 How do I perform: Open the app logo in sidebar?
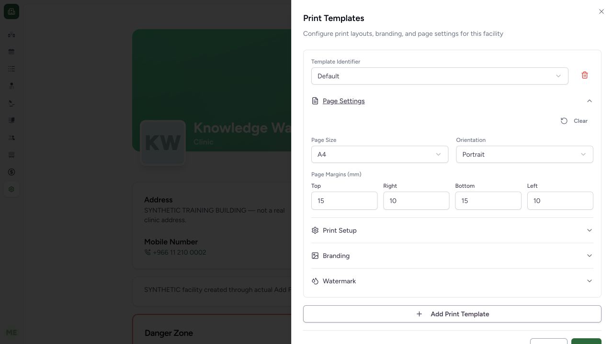11,11
